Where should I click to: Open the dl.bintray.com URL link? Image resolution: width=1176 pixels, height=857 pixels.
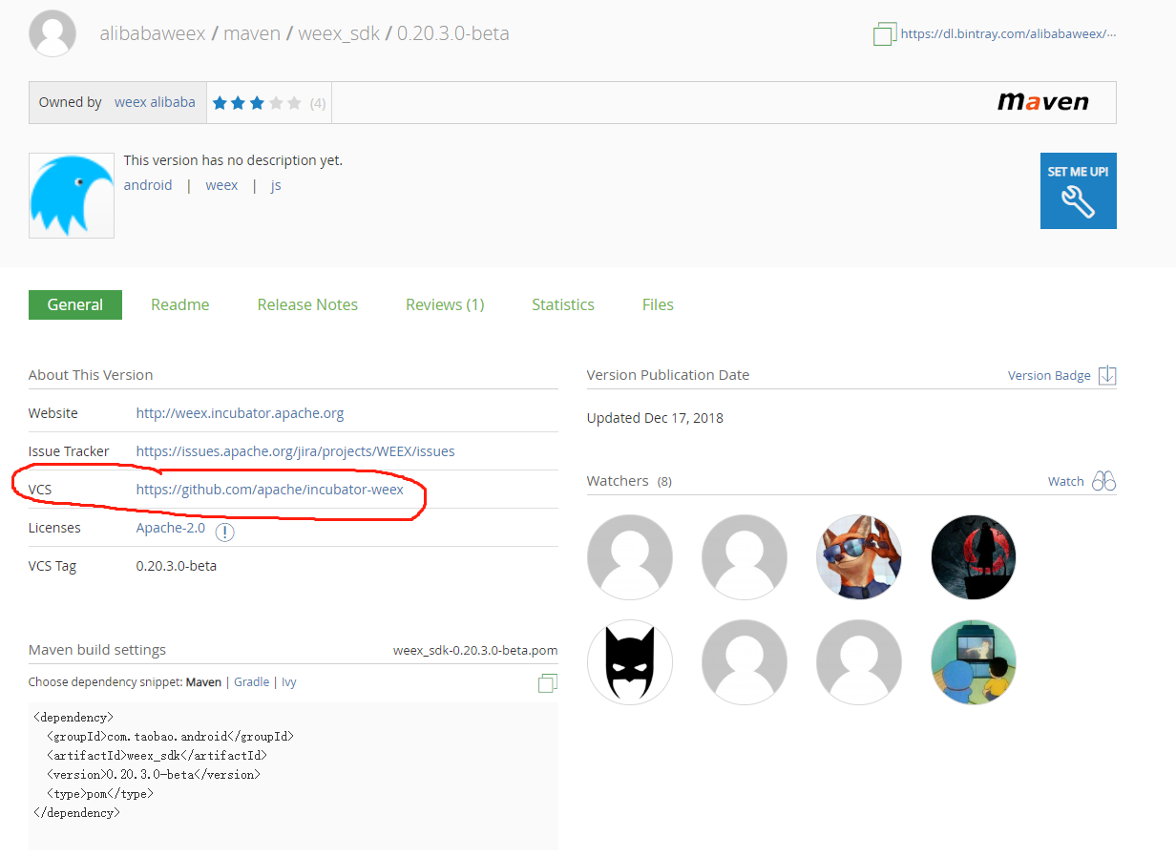tap(1008, 33)
